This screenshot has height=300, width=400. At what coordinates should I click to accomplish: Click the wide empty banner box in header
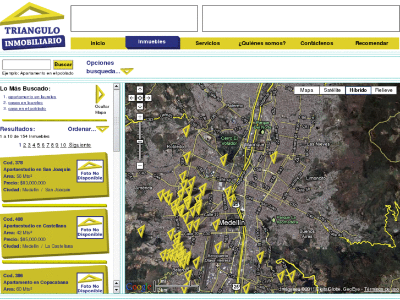coord(301,19)
